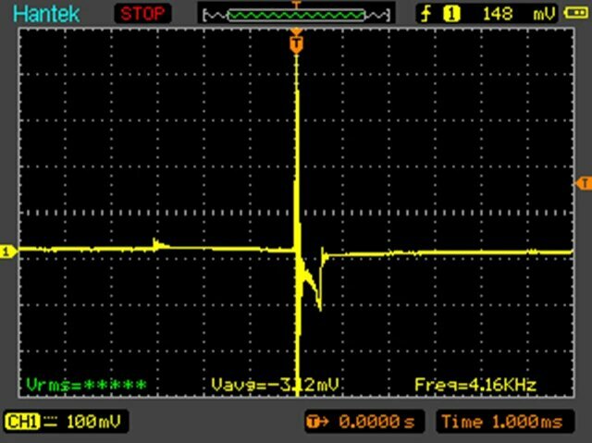Click the orange T arrow icon in bottom bar
The height and width of the screenshot is (443, 592).
[317, 422]
